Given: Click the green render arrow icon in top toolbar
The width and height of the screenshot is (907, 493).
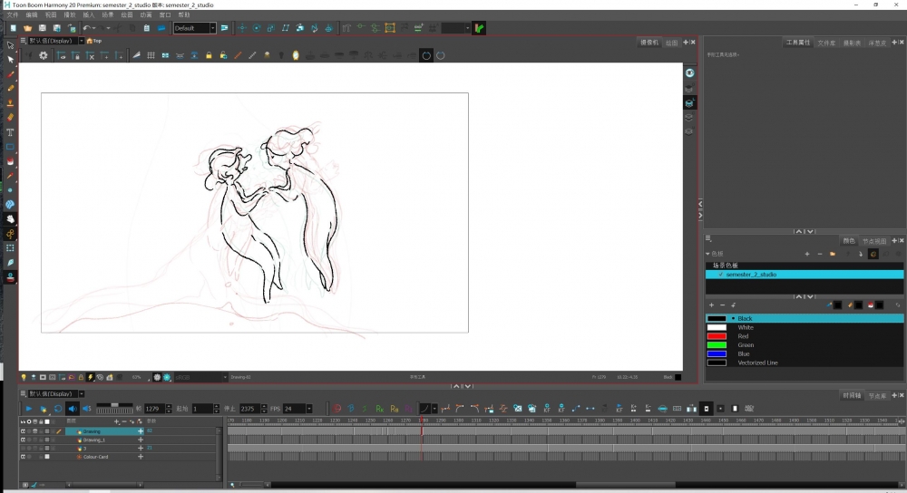Looking at the screenshot, I should pyautogui.click(x=479, y=28).
